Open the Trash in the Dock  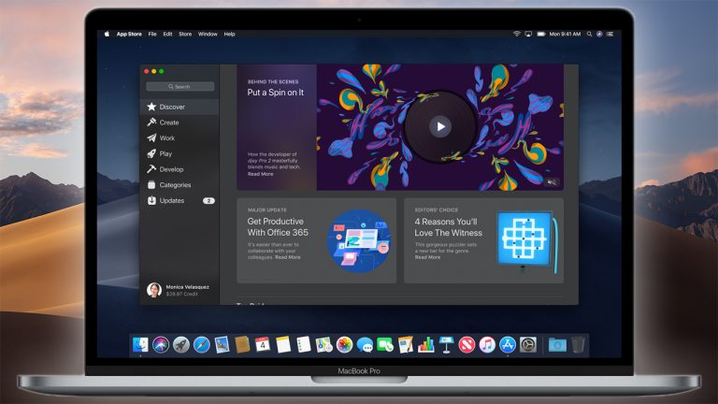(x=578, y=344)
